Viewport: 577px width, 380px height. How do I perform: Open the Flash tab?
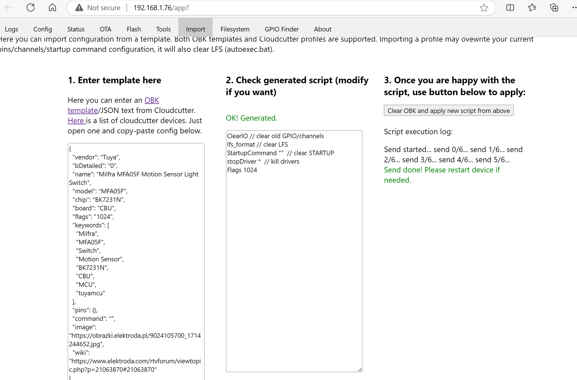134,29
